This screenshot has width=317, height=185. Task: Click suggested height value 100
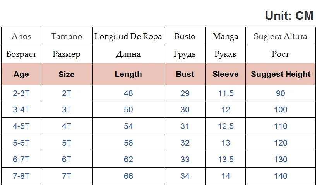[x=281, y=110]
